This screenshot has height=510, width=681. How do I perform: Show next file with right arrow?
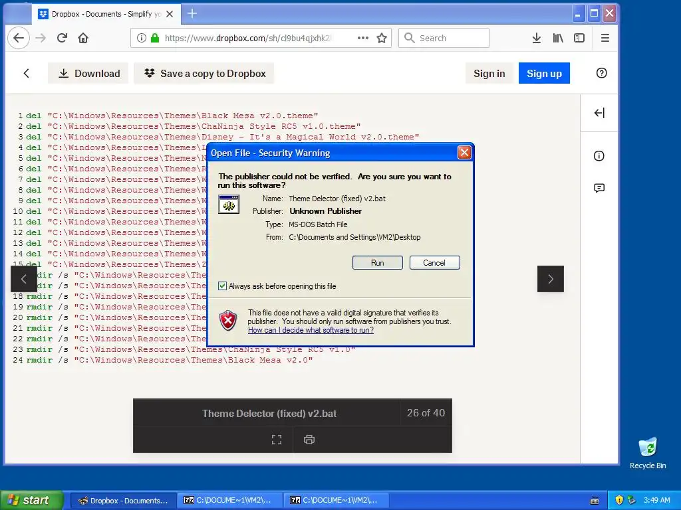(551, 279)
